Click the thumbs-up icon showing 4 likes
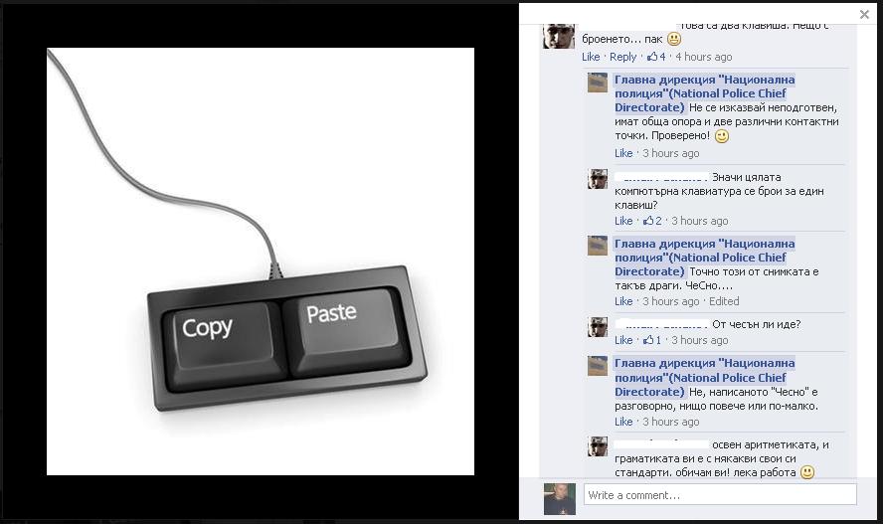The image size is (883, 524). (652, 57)
